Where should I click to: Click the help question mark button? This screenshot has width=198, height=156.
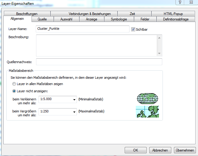pyautogui.click(x=180, y=2)
